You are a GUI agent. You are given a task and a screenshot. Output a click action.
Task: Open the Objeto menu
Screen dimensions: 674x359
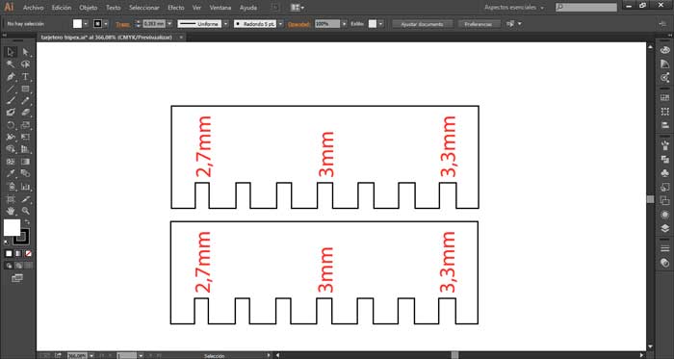pyautogui.click(x=89, y=8)
